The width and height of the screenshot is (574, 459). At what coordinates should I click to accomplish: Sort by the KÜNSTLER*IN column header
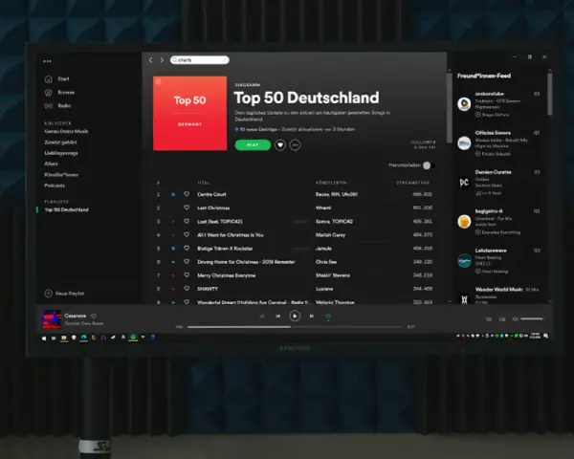[331, 183]
